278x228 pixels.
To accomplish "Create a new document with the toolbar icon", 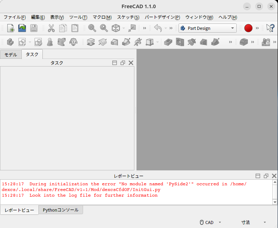I will (10, 28).
